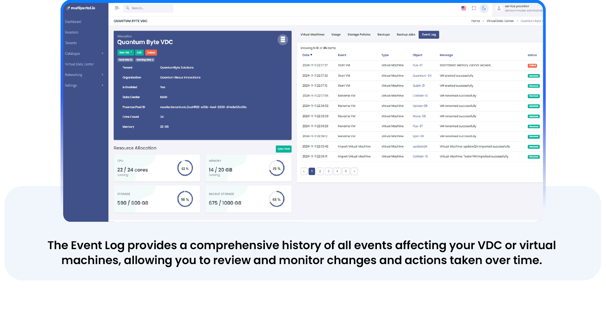Switch to the Virtual Machines tab

click(x=312, y=35)
